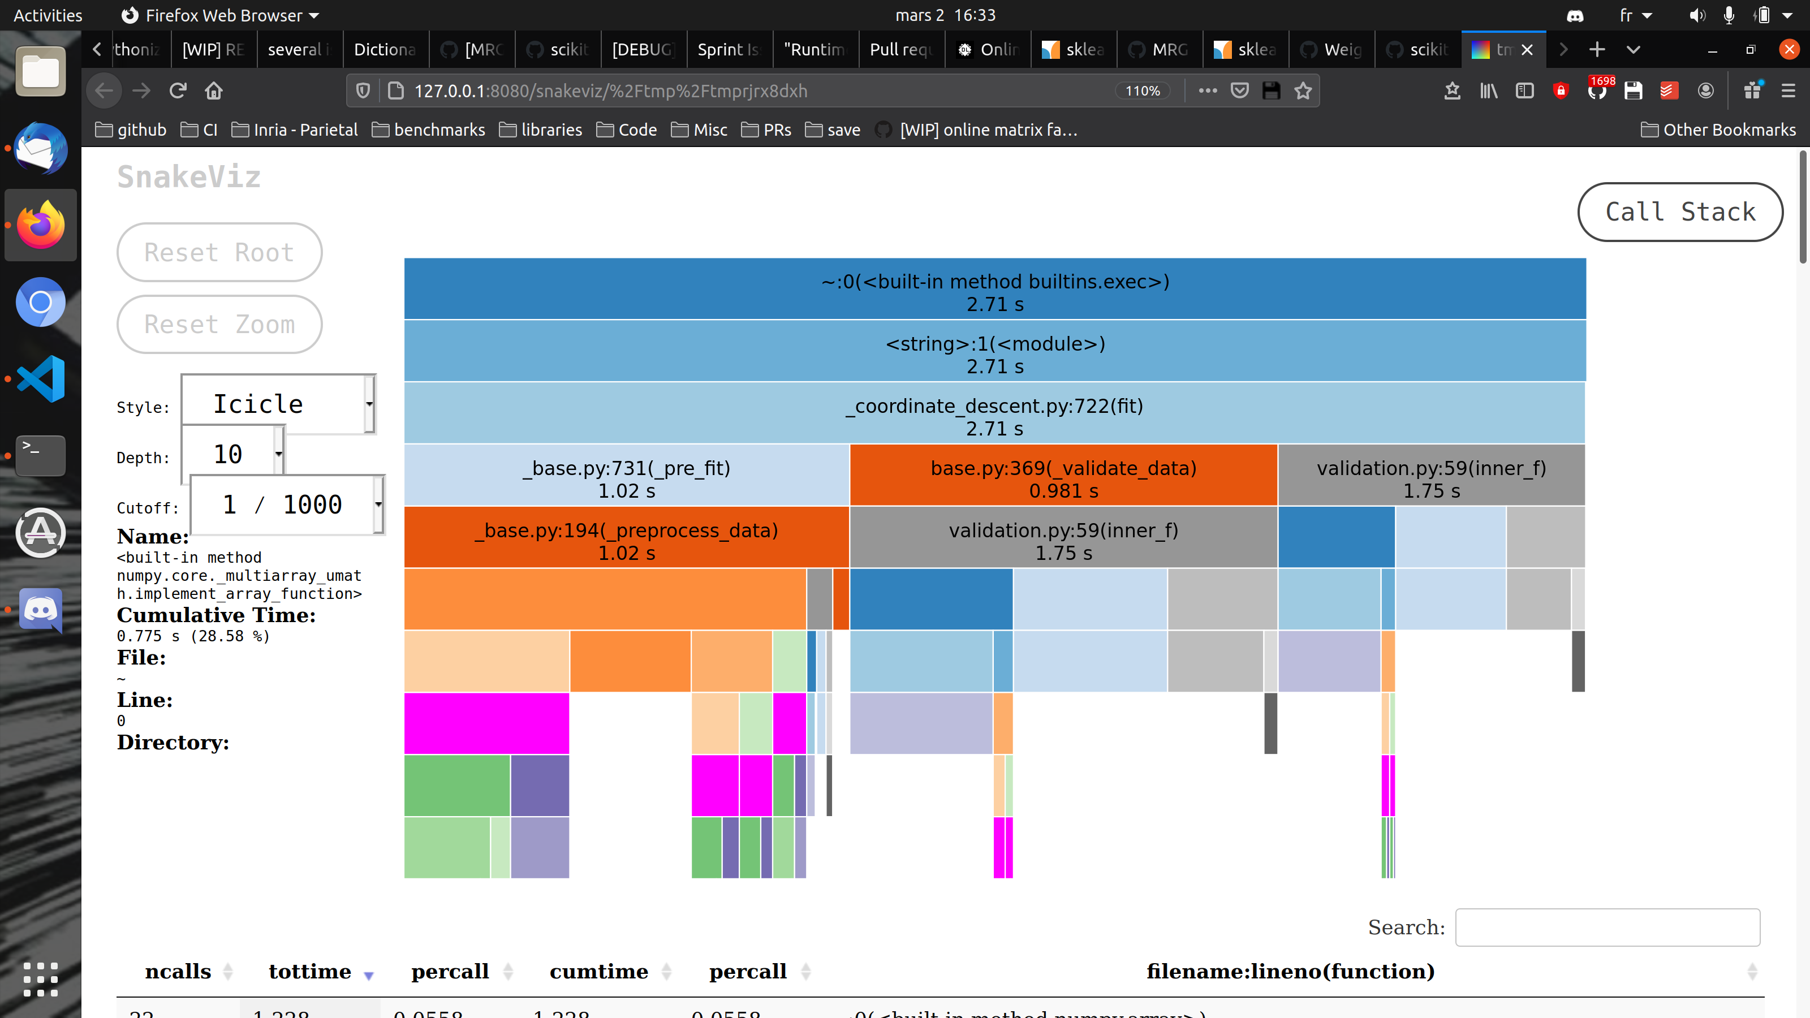Sort table by tottime column
The height and width of the screenshot is (1018, 1810).
pyautogui.click(x=310, y=971)
